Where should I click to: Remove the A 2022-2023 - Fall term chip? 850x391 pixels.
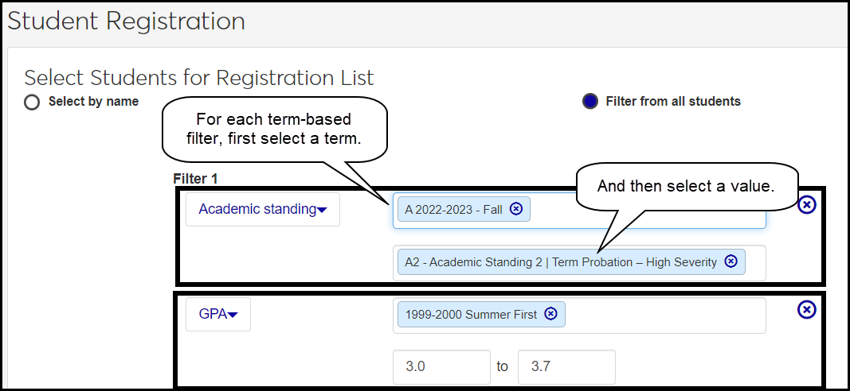[x=516, y=209]
